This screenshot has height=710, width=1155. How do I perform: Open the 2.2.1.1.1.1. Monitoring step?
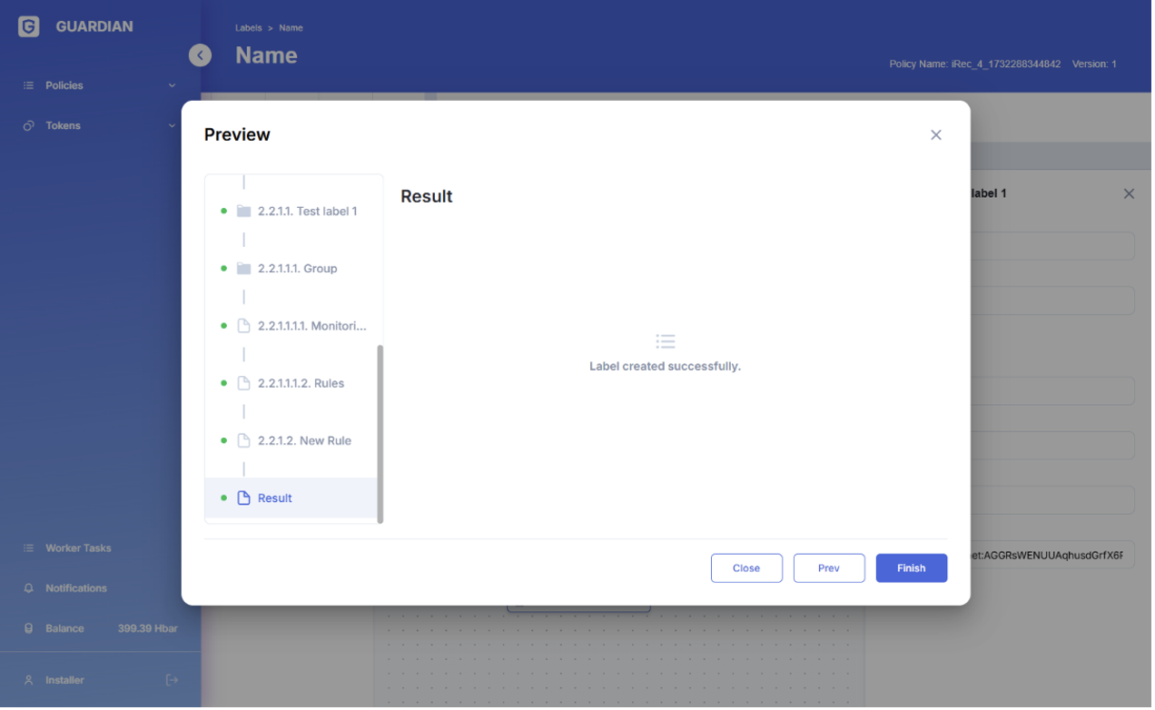(x=311, y=326)
